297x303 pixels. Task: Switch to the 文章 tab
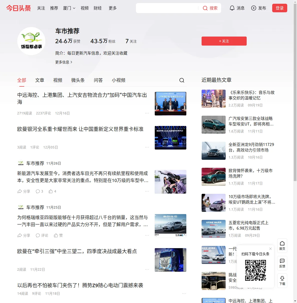40,80
